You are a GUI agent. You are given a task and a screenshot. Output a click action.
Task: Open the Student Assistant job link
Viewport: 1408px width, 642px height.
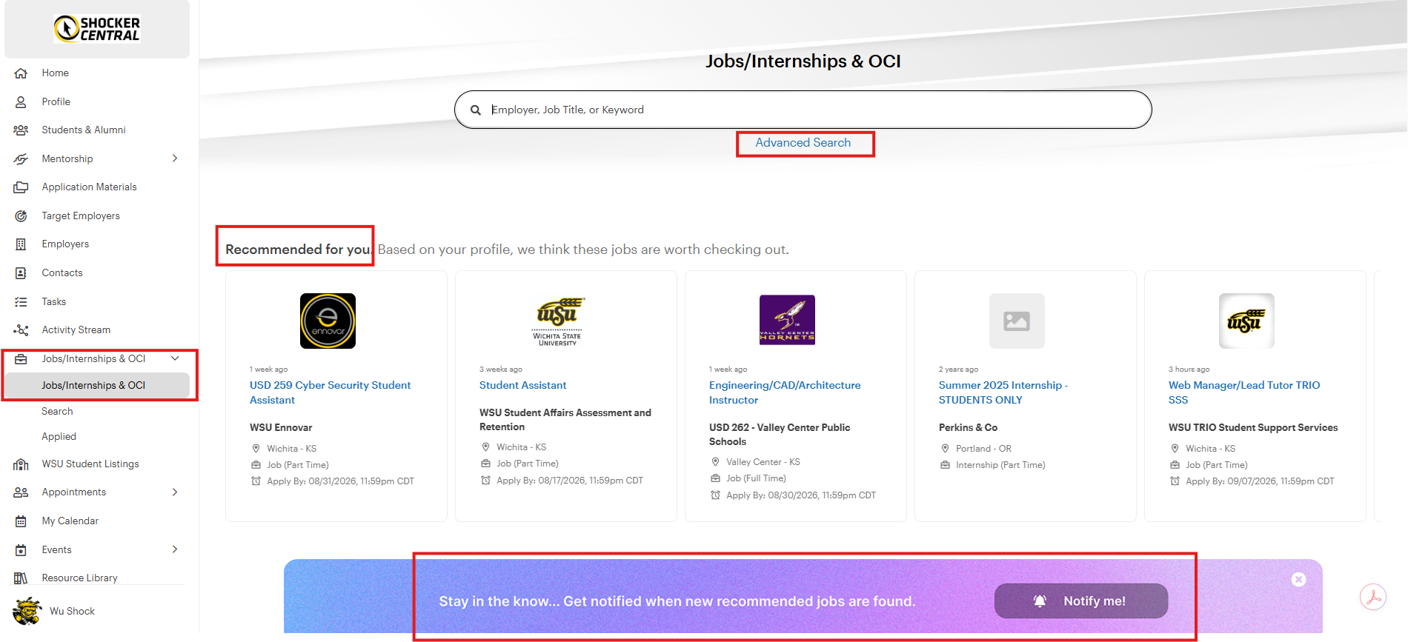point(523,386)
